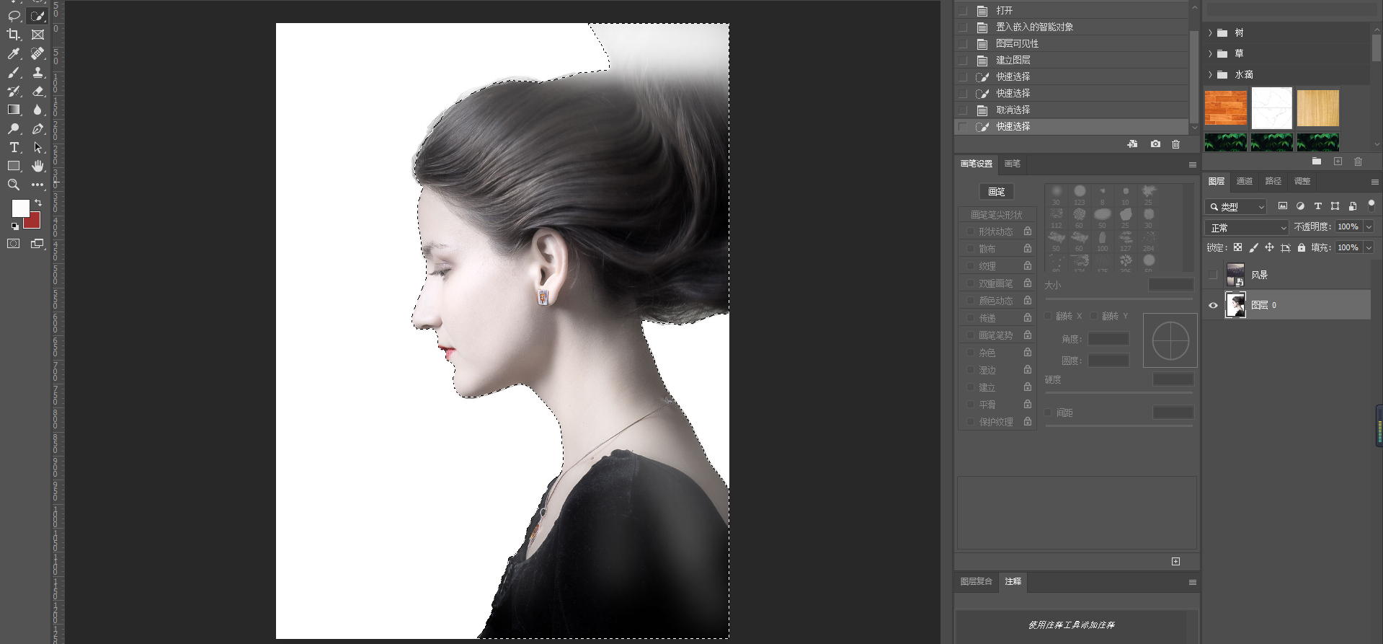1383x644 pixels.
Task: Select the Eraser tool
Action: click(37, 91)
